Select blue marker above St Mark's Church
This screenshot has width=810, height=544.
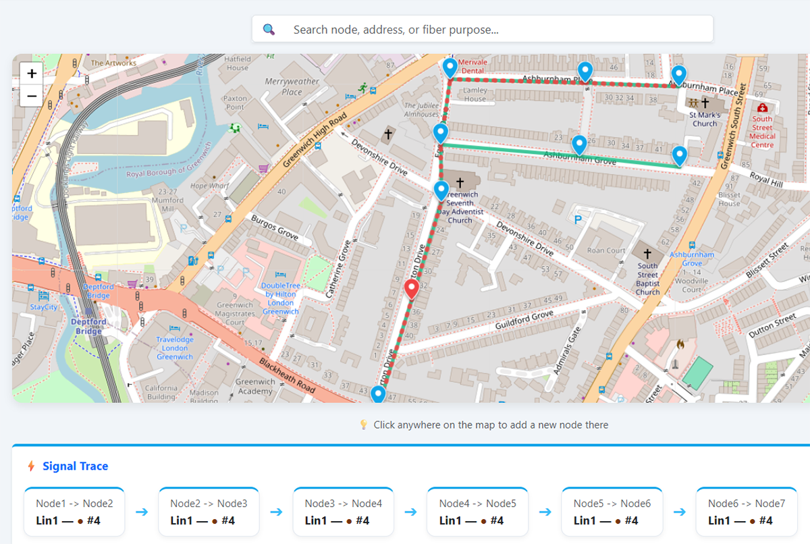[x=679, y=75]
